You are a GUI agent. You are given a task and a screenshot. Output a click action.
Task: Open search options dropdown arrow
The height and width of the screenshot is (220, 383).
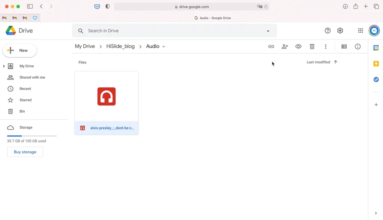(268, 31)
